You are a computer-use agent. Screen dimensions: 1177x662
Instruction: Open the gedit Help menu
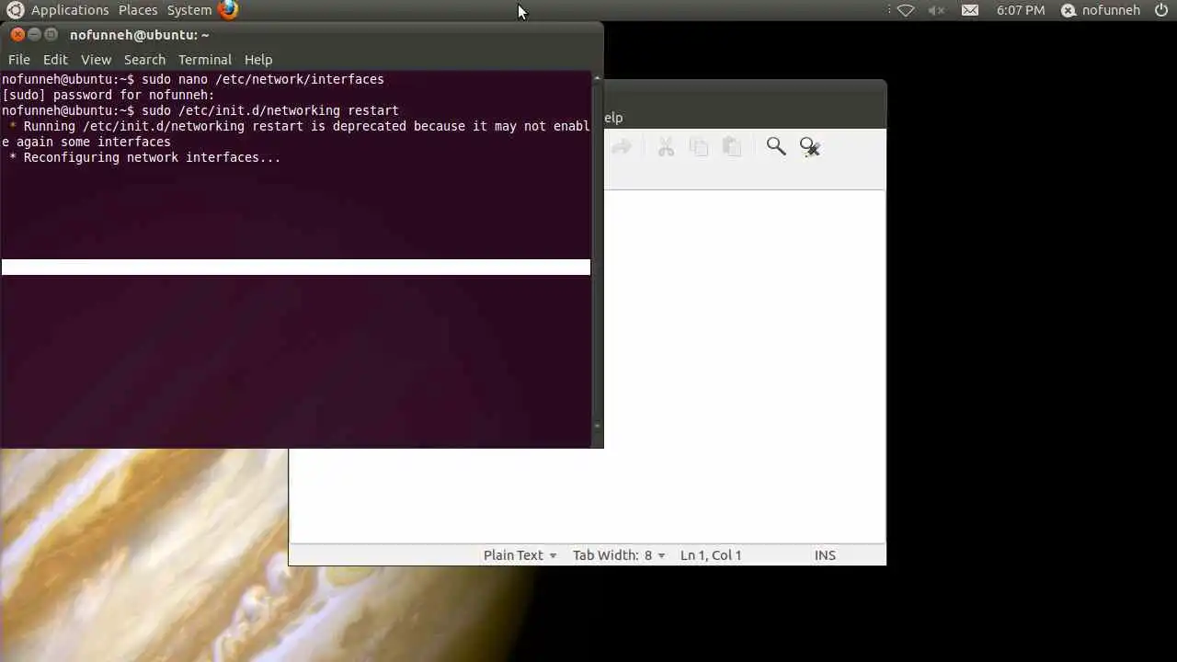click(613, 118)
